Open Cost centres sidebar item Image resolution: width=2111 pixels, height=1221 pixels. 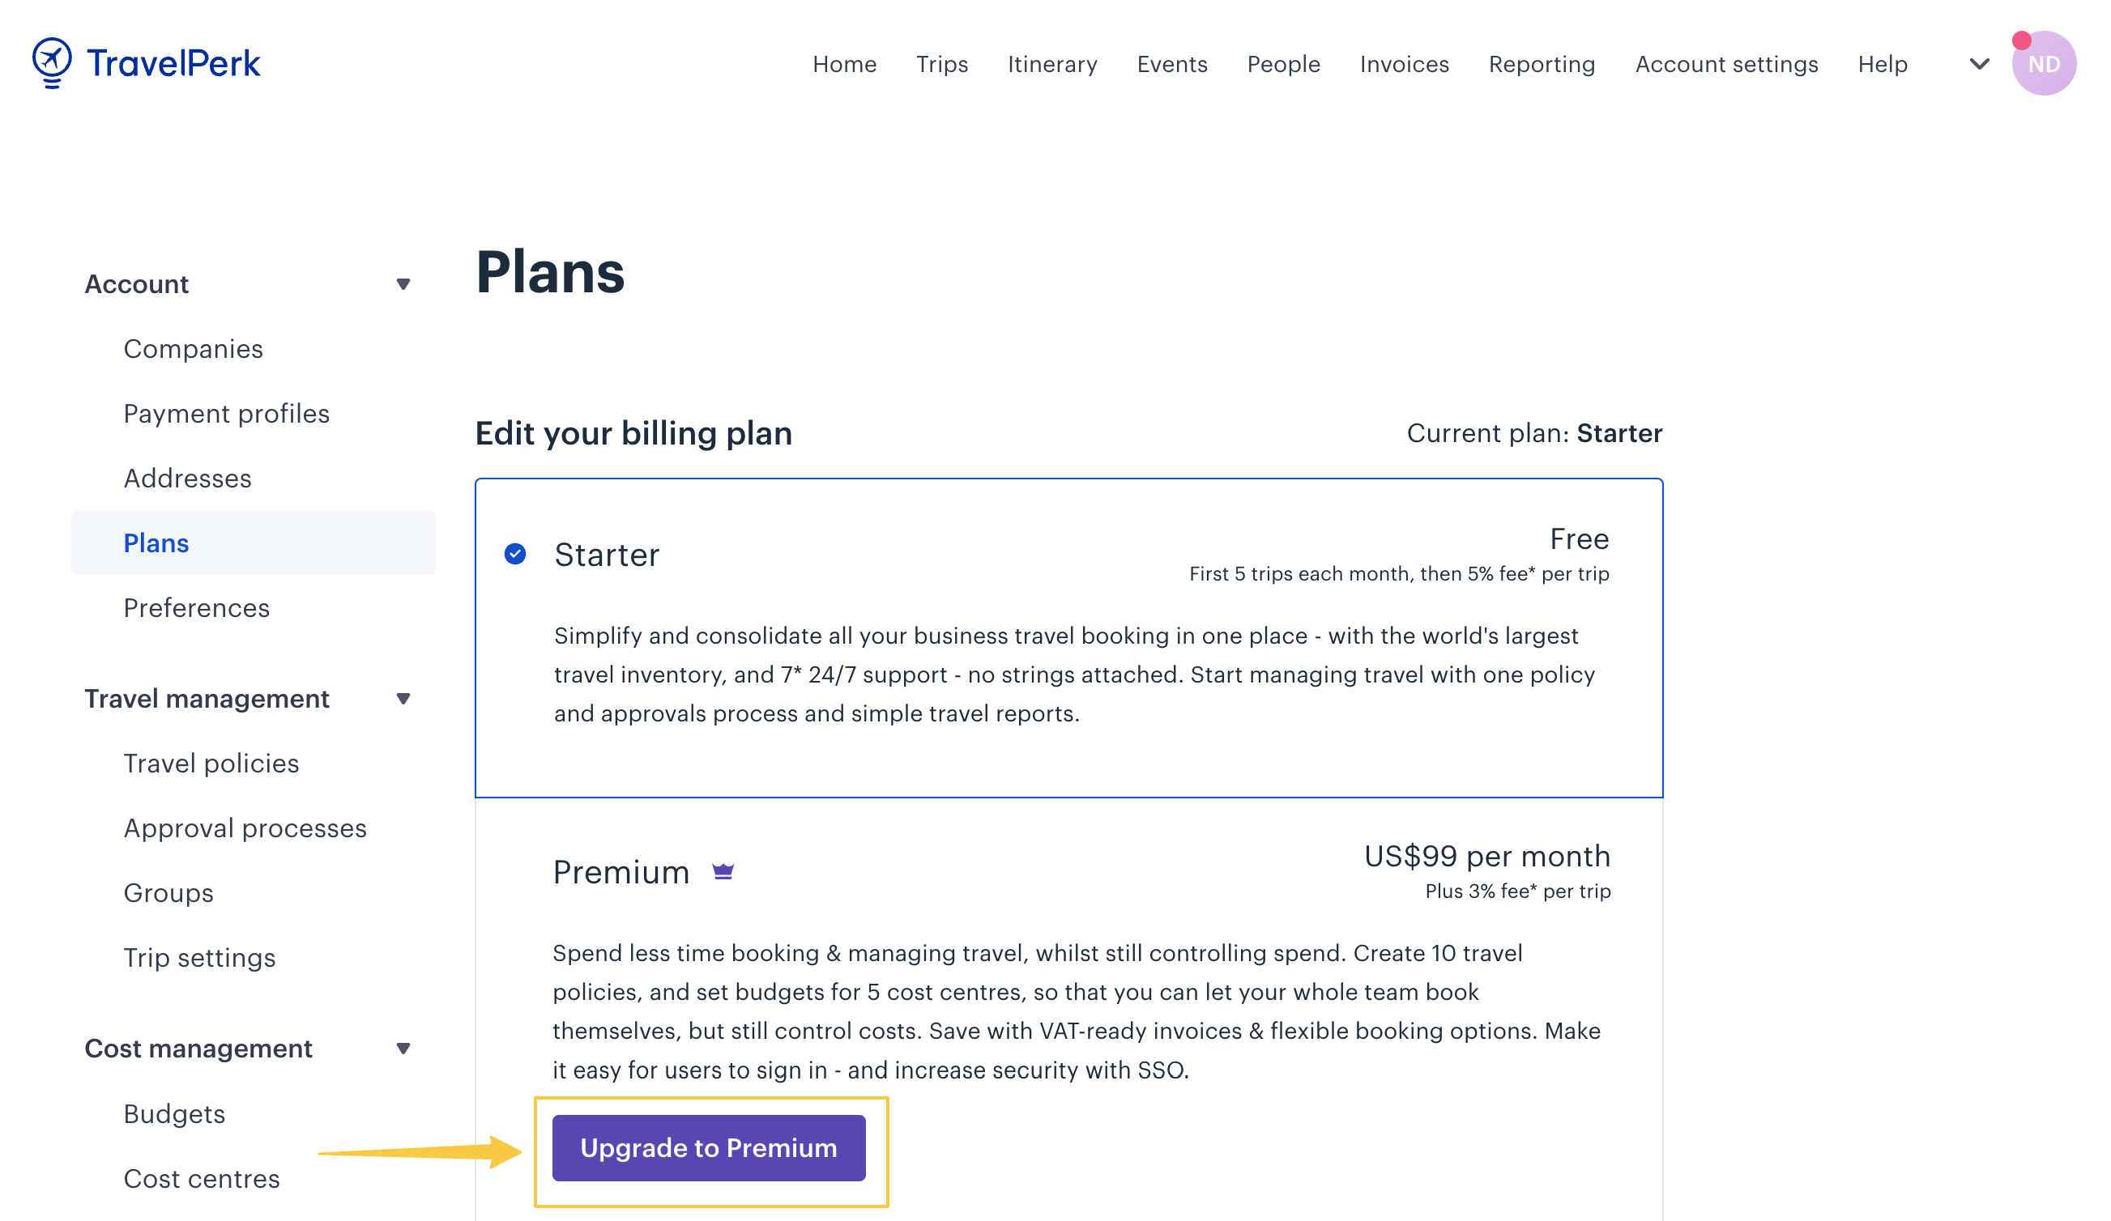point(202,1179)
